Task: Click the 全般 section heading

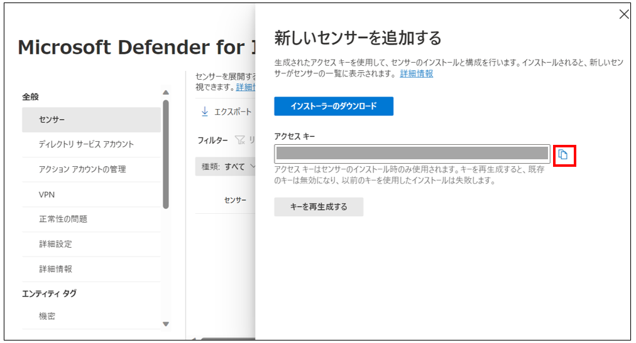Action: point(30,97)
